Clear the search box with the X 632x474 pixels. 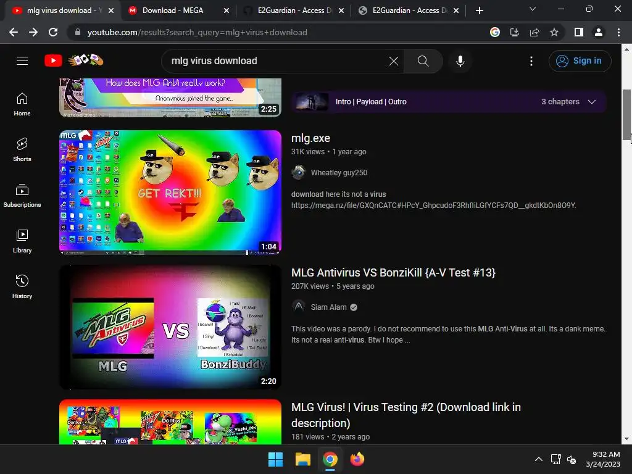click(393, 61)
